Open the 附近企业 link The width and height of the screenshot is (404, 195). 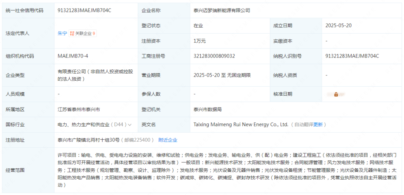(x=168, y=140)
